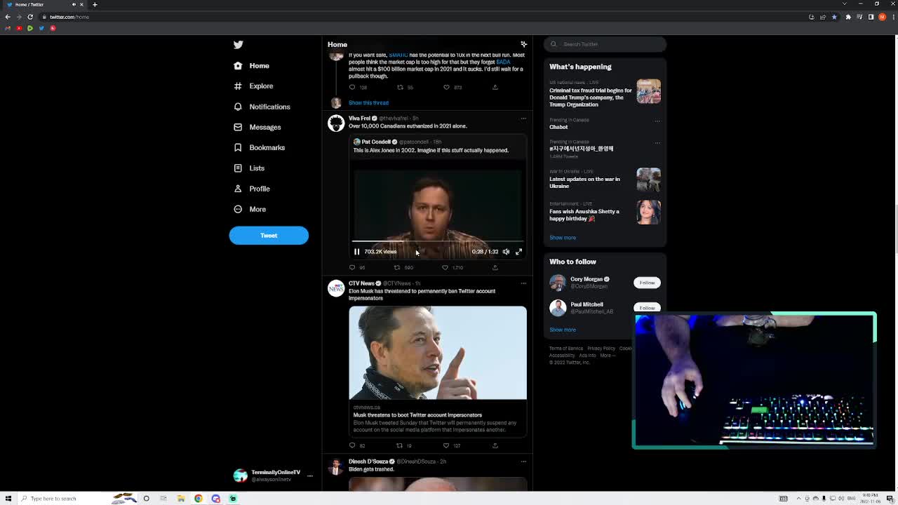Open Profile page from sidebar
This screenshot has height=505, width=898.
pyautogui.click(x=252, y=189)
